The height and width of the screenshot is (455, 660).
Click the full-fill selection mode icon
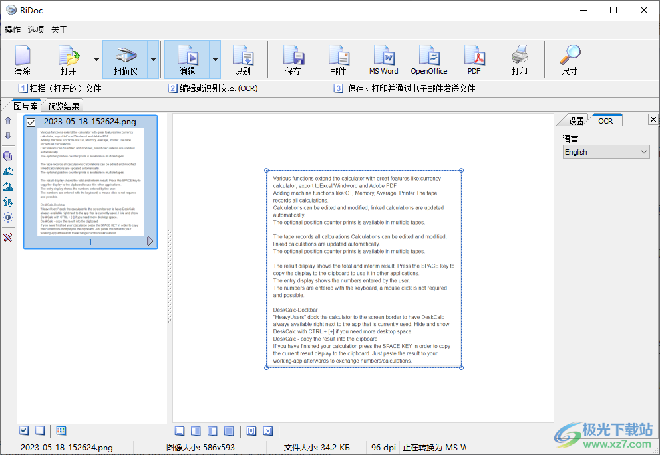click(229, 431)
